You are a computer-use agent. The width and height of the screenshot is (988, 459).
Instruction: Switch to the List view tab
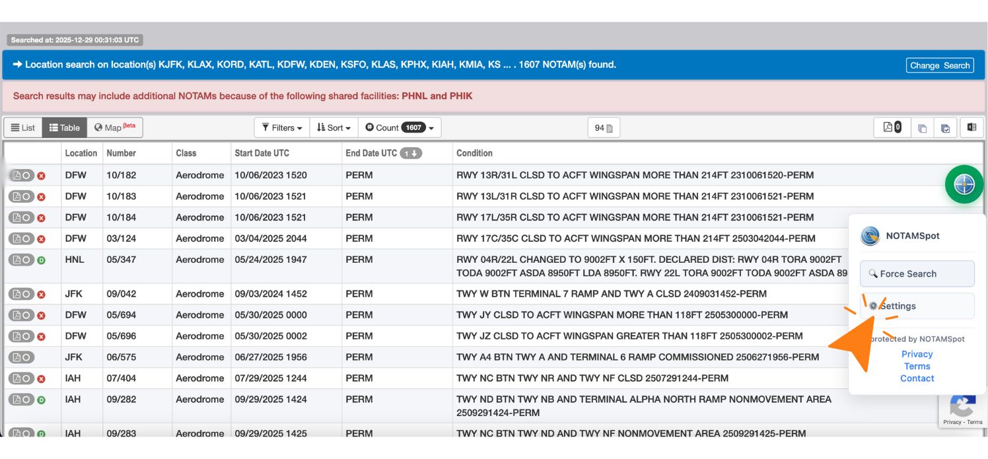coord(22,127)
